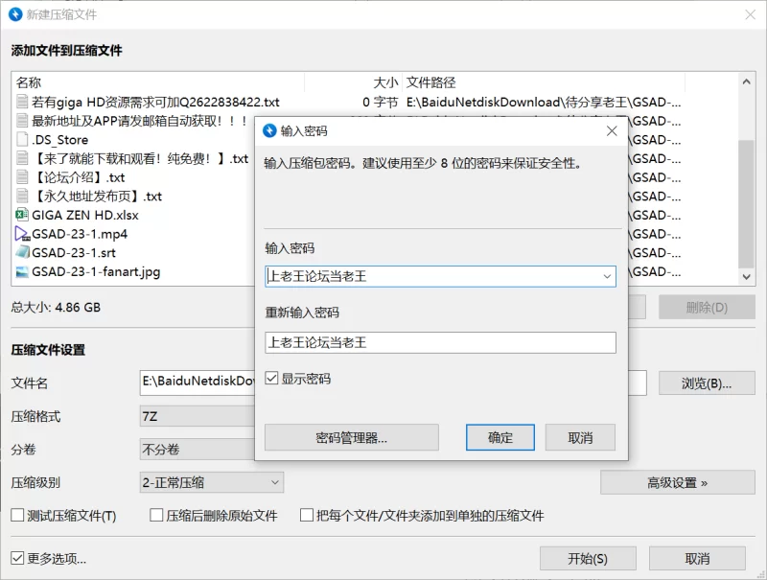Click the blank file icon of .DS_Store
The image size is (767, 580).
point(23,140)
